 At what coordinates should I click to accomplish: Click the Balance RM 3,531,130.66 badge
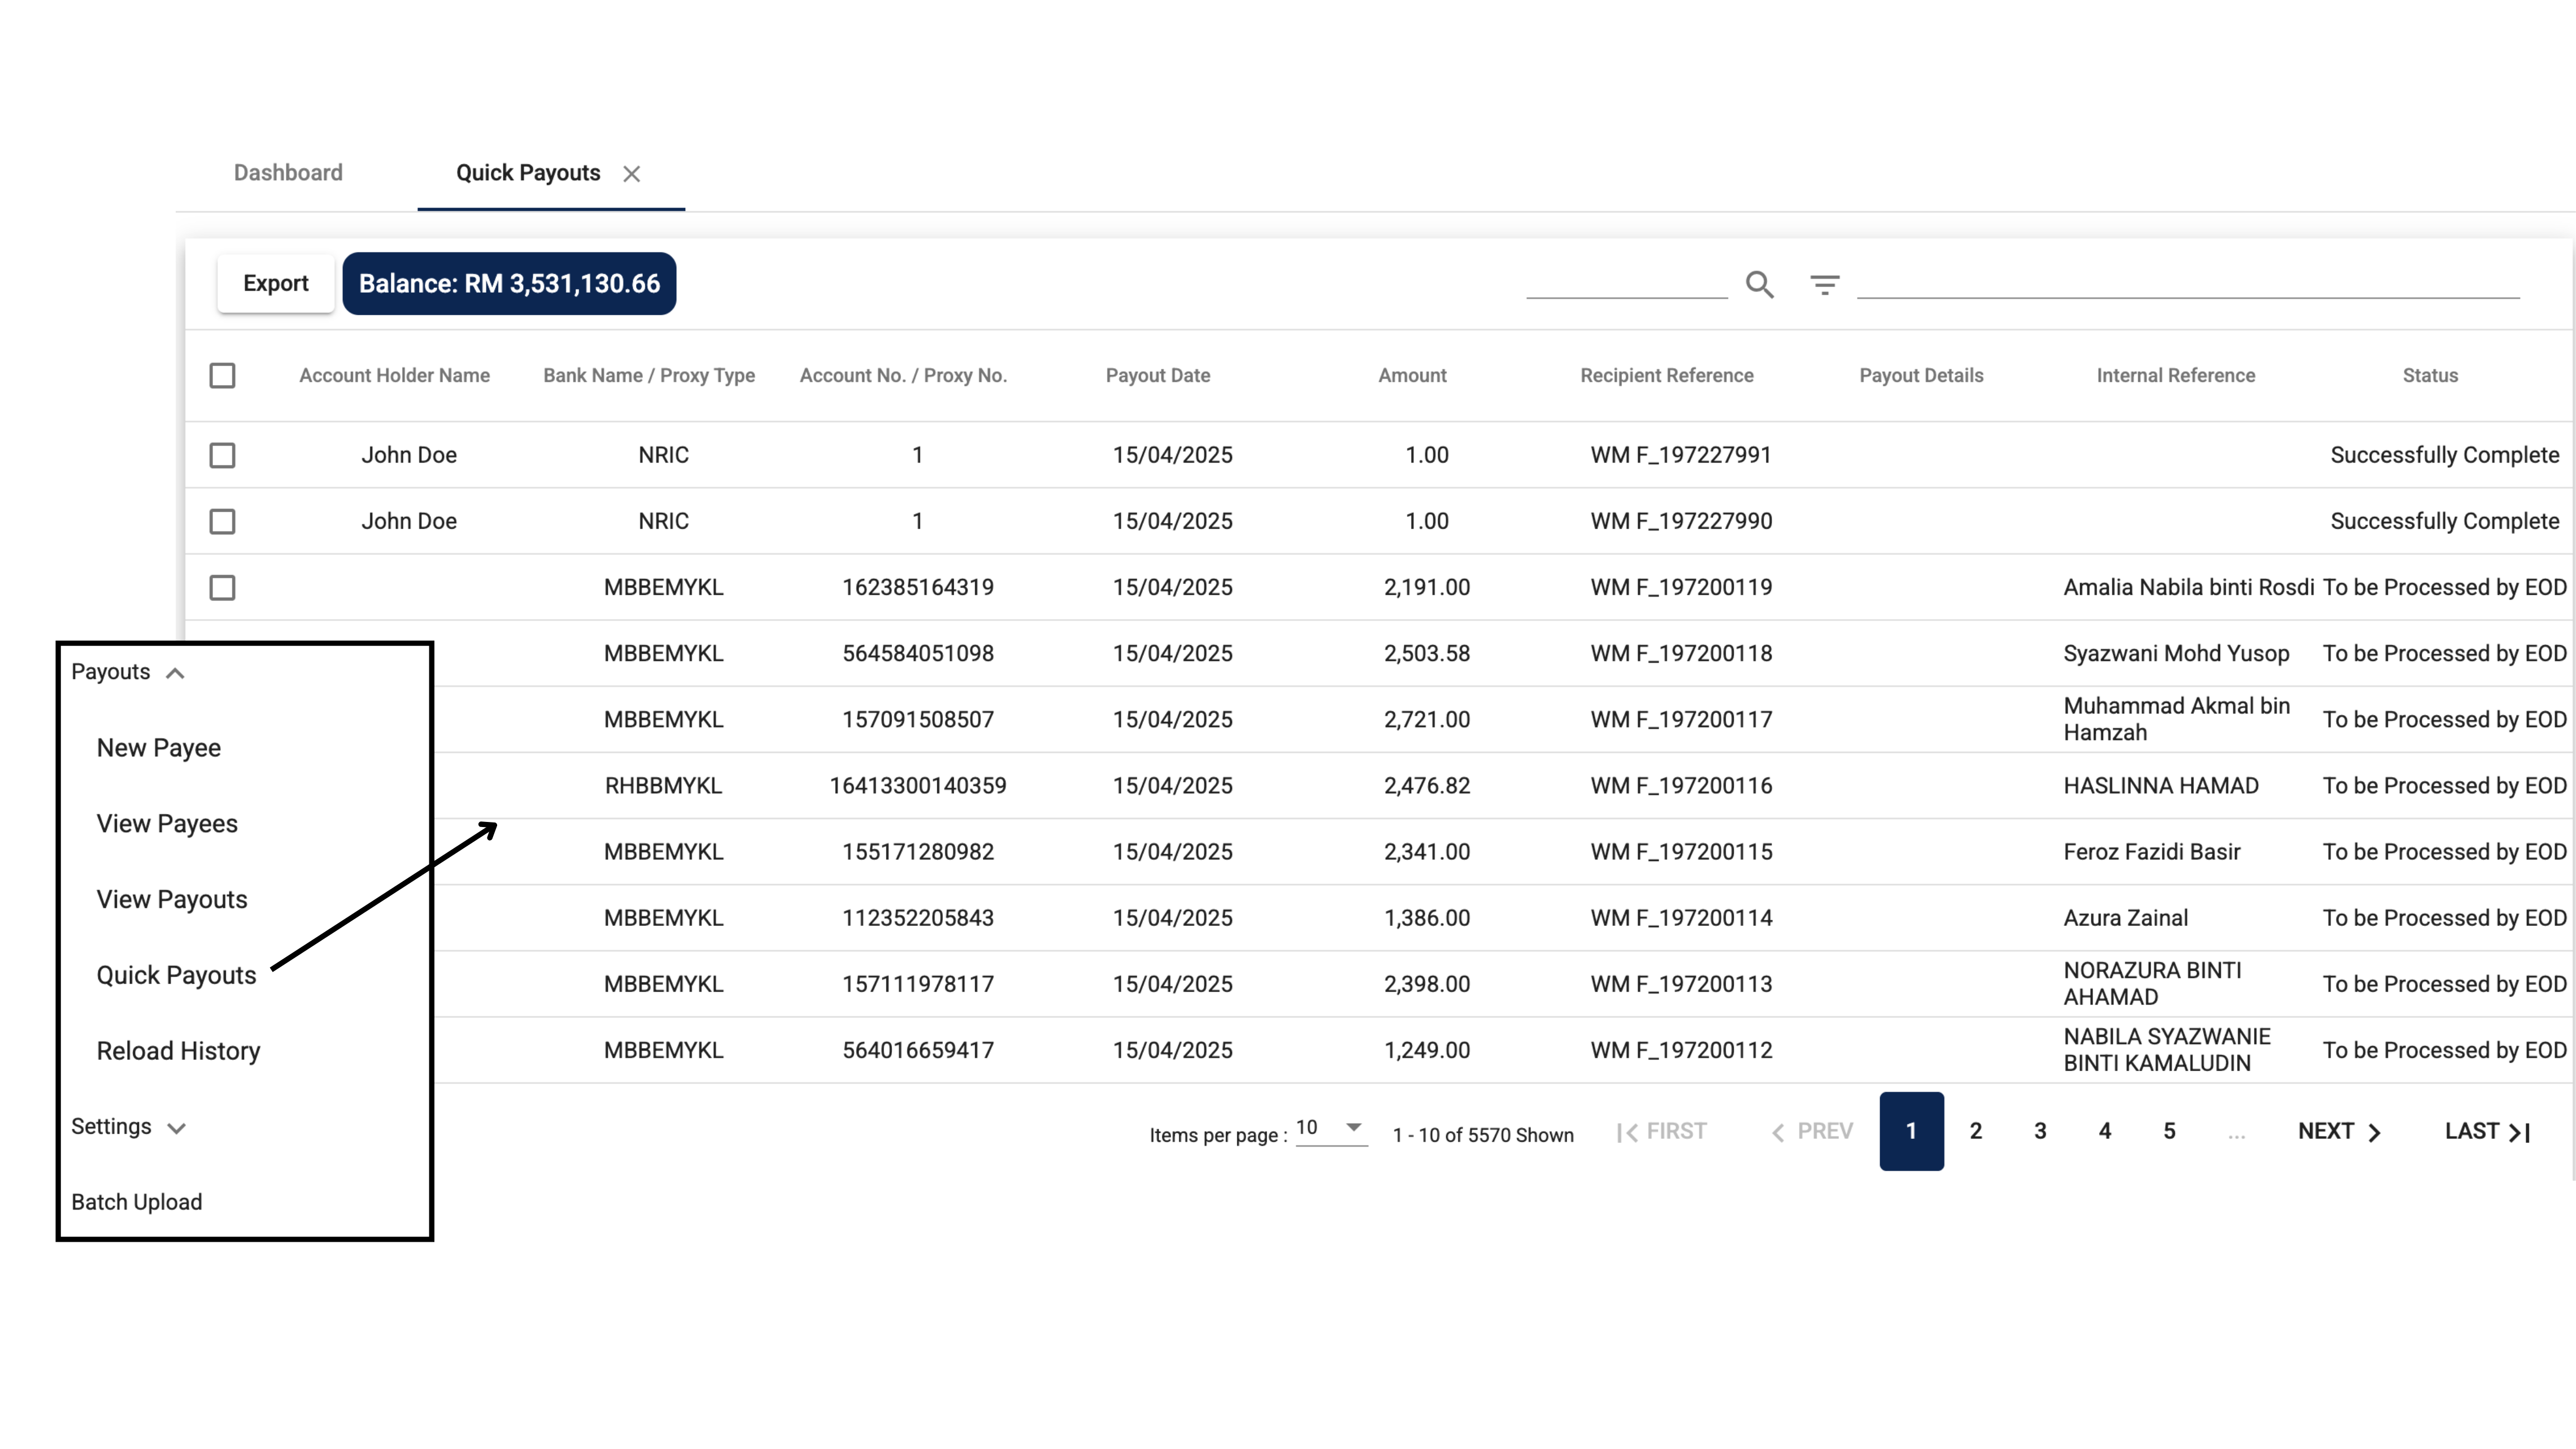(x=509, y=283)
